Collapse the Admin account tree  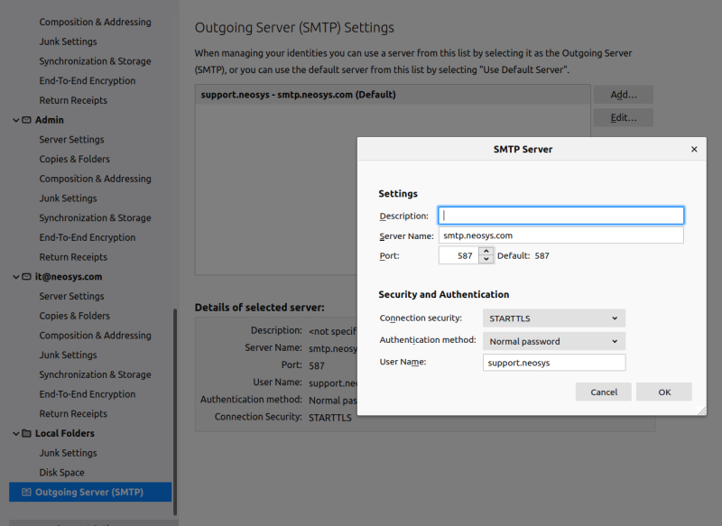pos(15,120)
